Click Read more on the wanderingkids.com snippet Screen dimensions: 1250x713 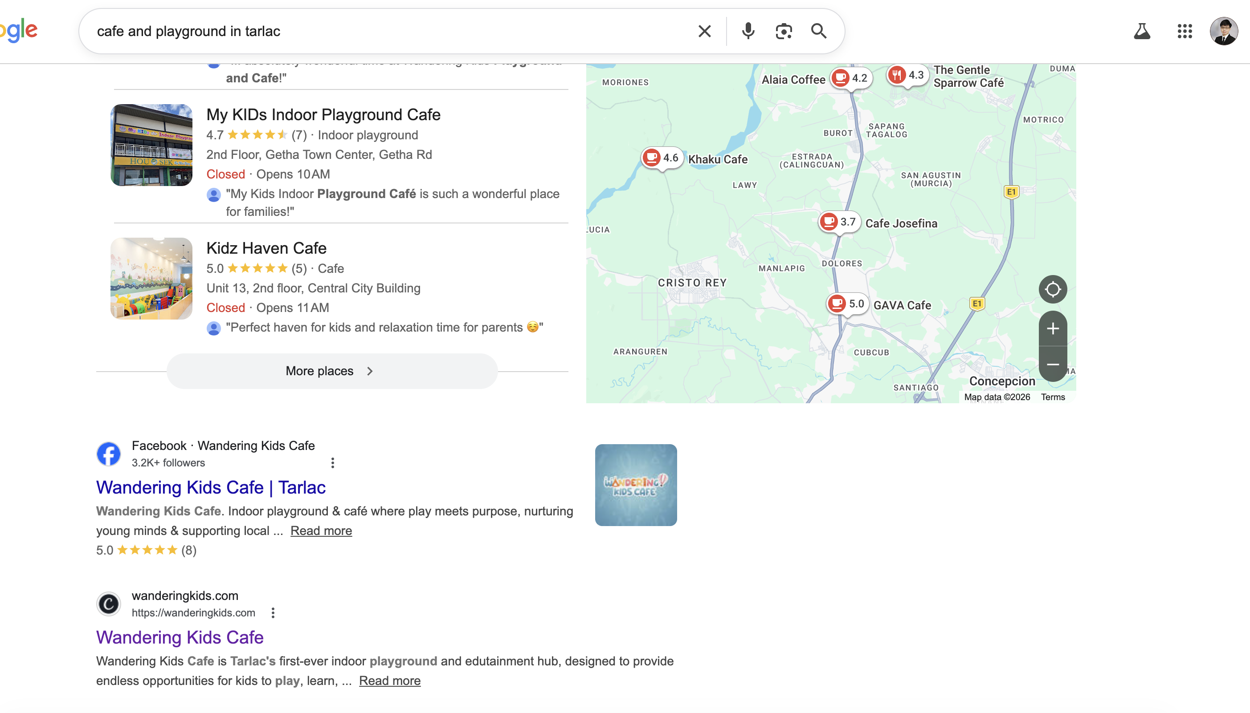pos(389,680)
